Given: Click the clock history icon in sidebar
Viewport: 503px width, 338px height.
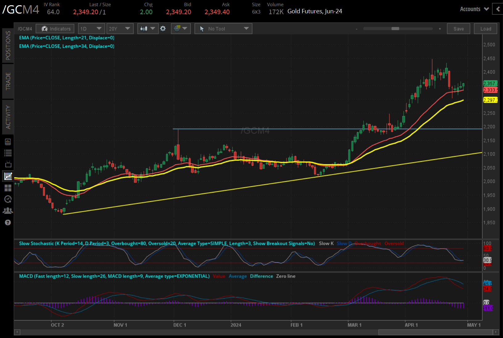Looking at the screenshot, I should click(x=8, y=199).
